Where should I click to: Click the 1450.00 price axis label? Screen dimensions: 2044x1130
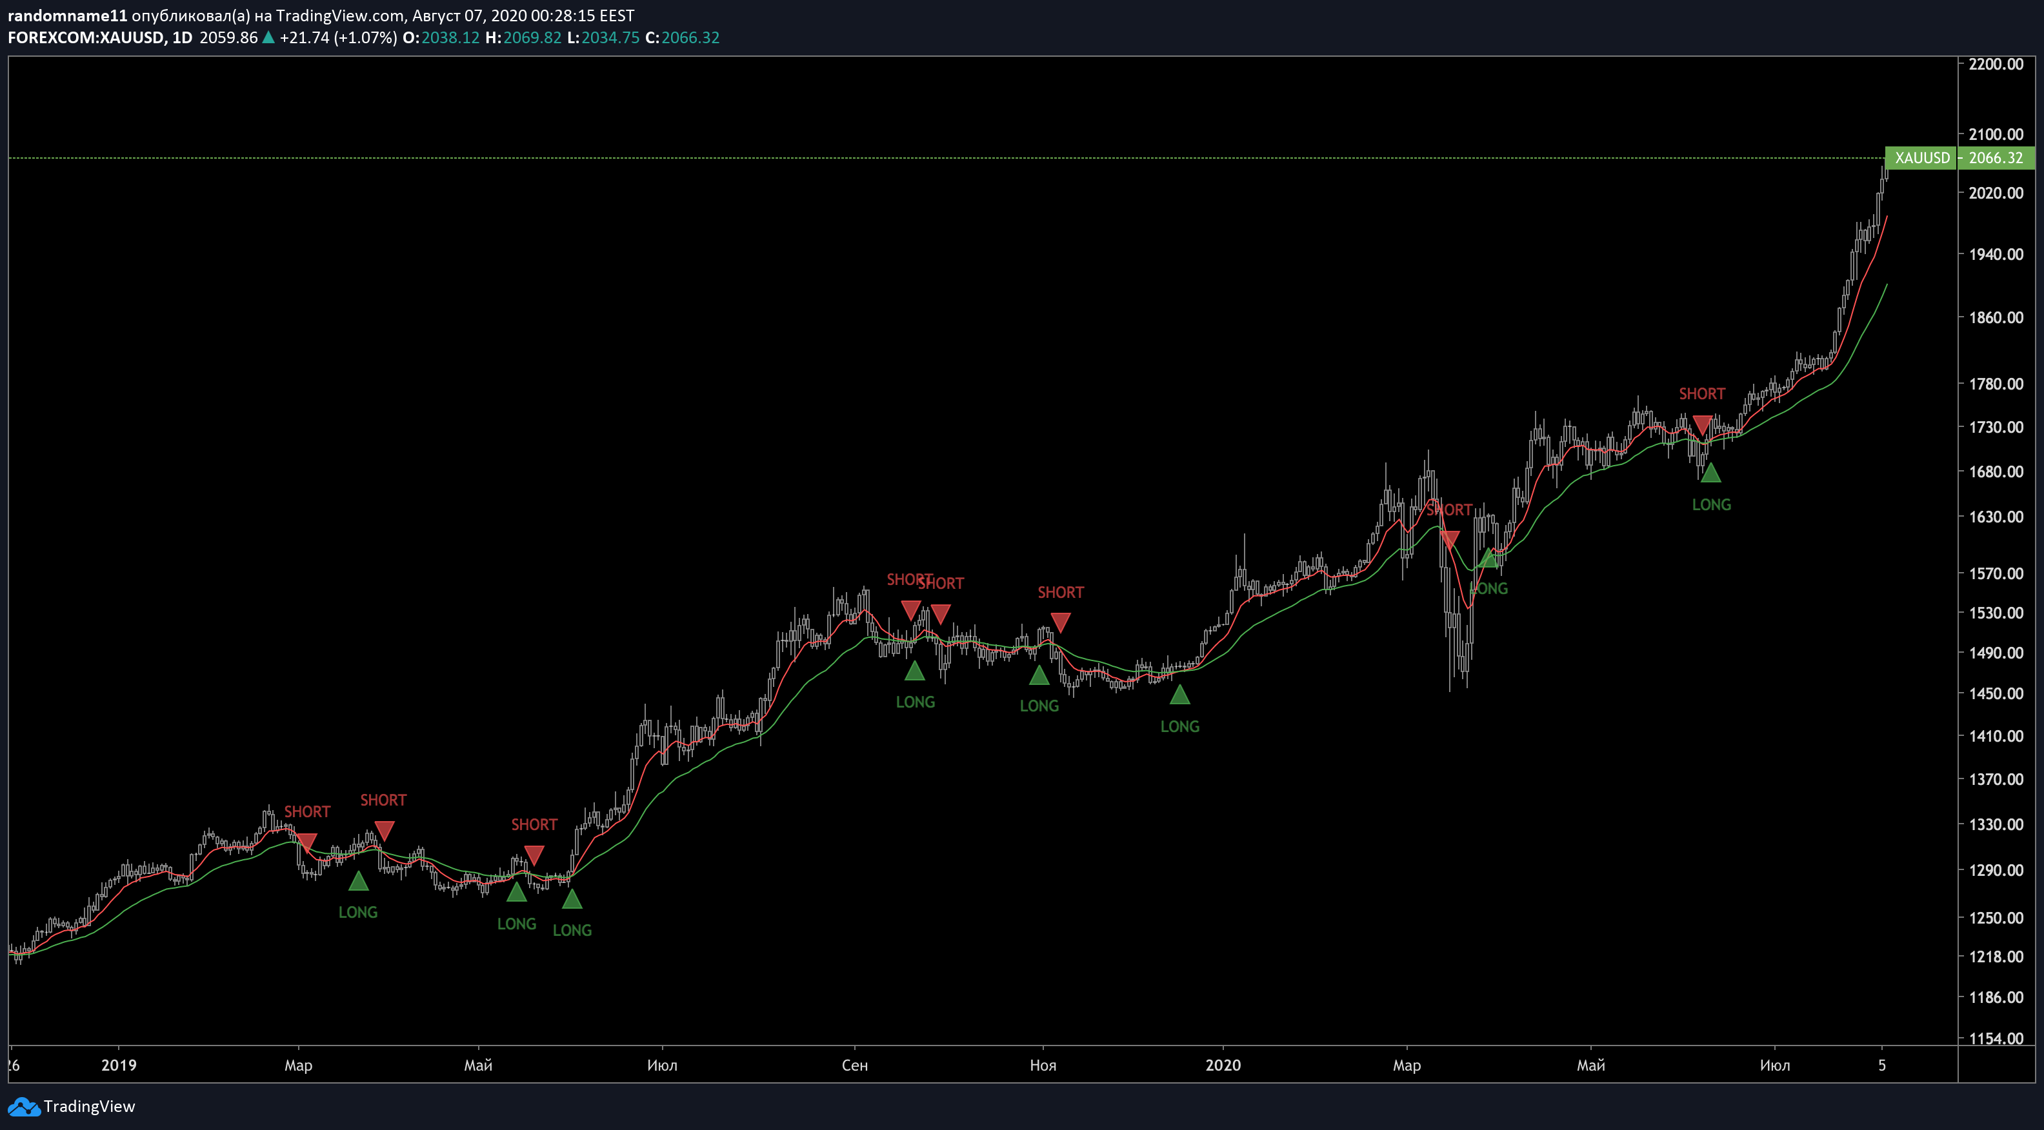pyautogui.click(x=1996, y=693)
